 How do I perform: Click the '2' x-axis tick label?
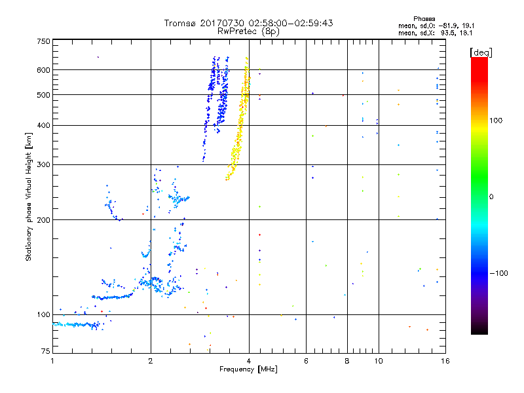click(151, 361)
